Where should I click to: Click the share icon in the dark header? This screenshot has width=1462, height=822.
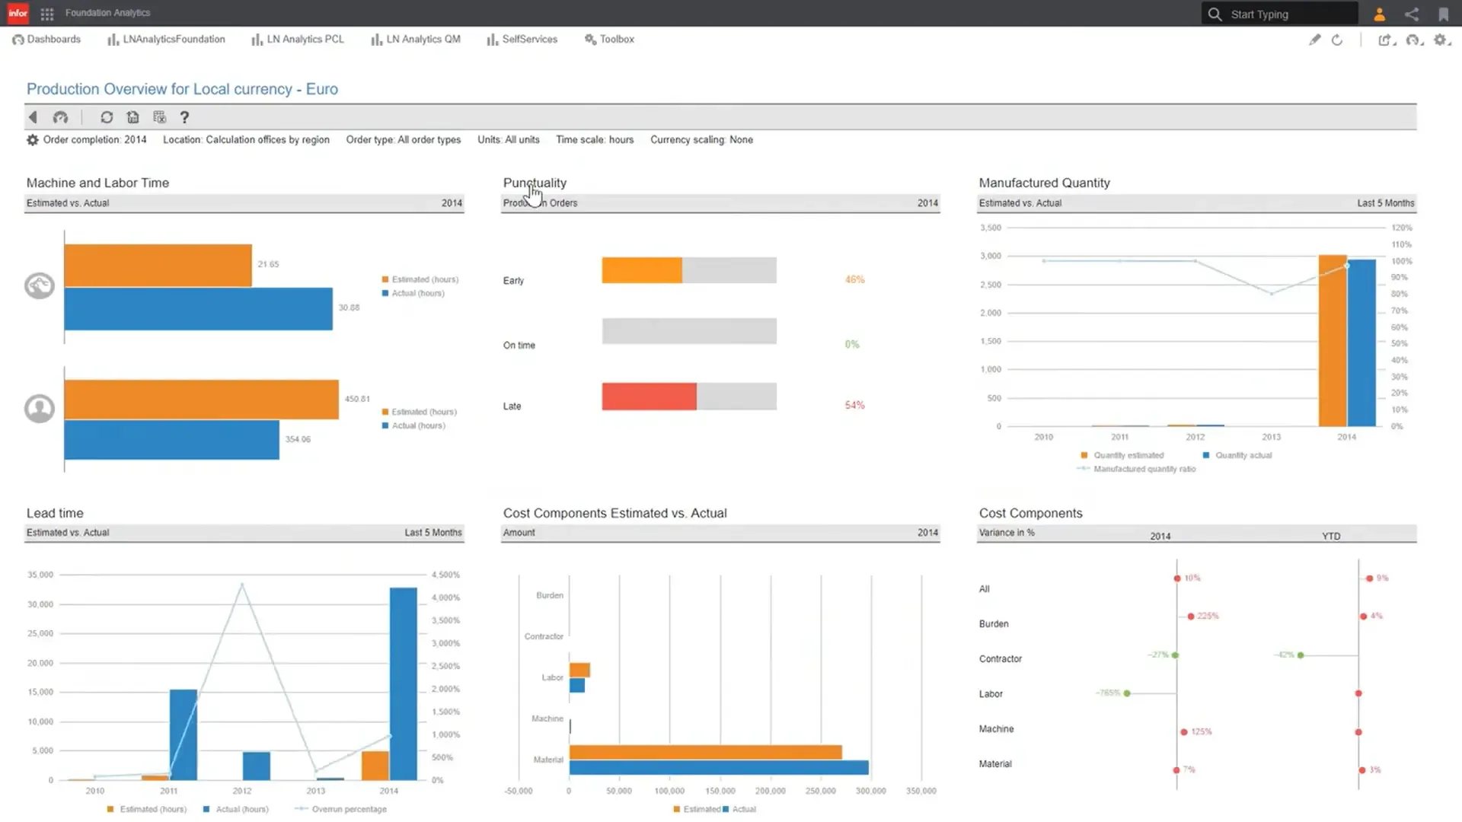(1413, 14)
